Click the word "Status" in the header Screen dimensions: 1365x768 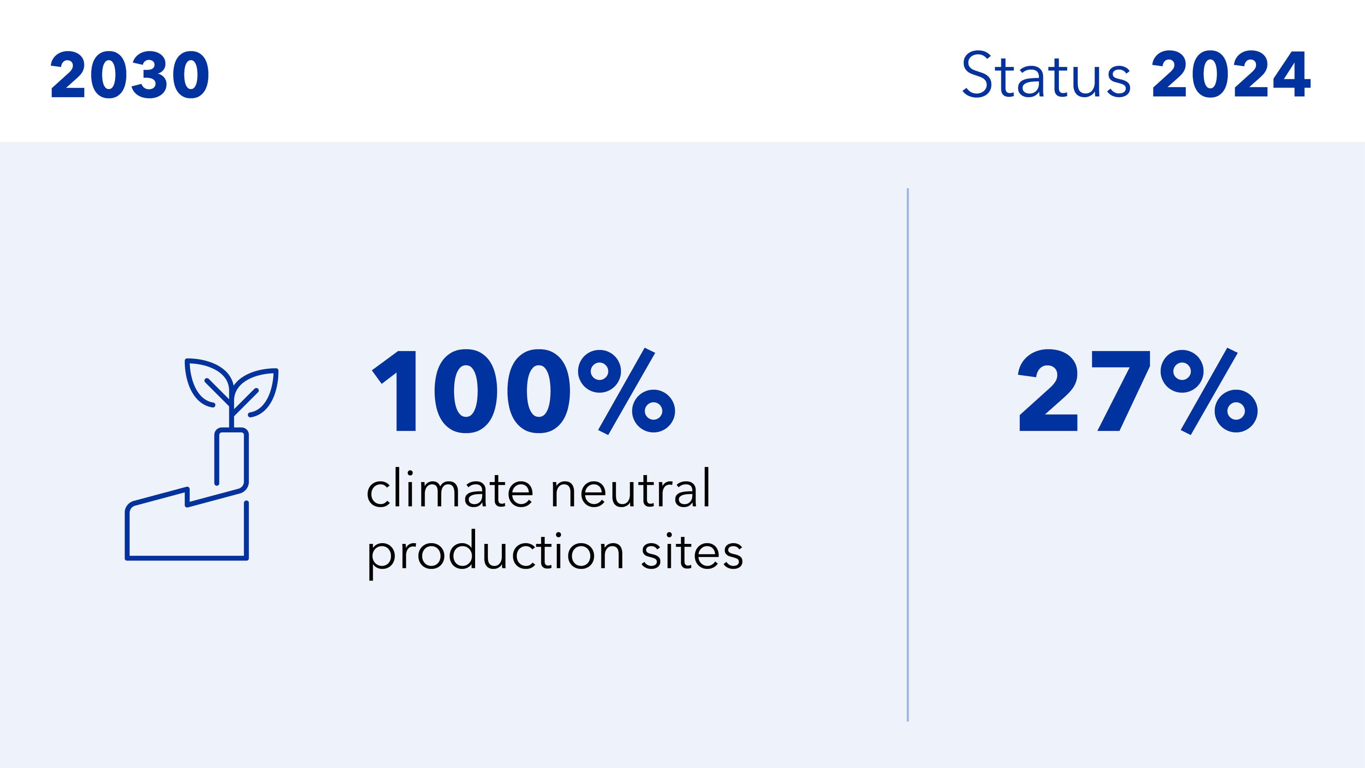click(1046, 75)
